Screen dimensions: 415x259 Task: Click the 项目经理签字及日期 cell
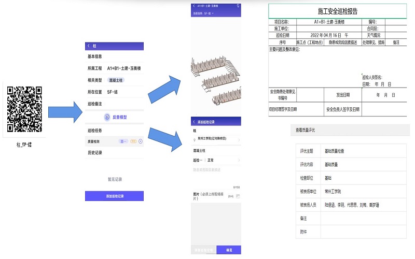(x=296, y=109)
